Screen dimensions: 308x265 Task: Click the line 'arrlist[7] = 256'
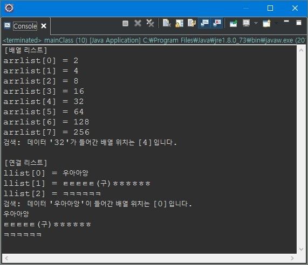coord(46,132)
